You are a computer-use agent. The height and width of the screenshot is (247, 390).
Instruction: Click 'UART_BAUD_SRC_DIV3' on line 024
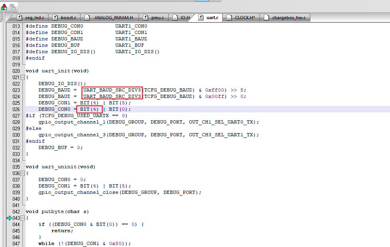112,96
